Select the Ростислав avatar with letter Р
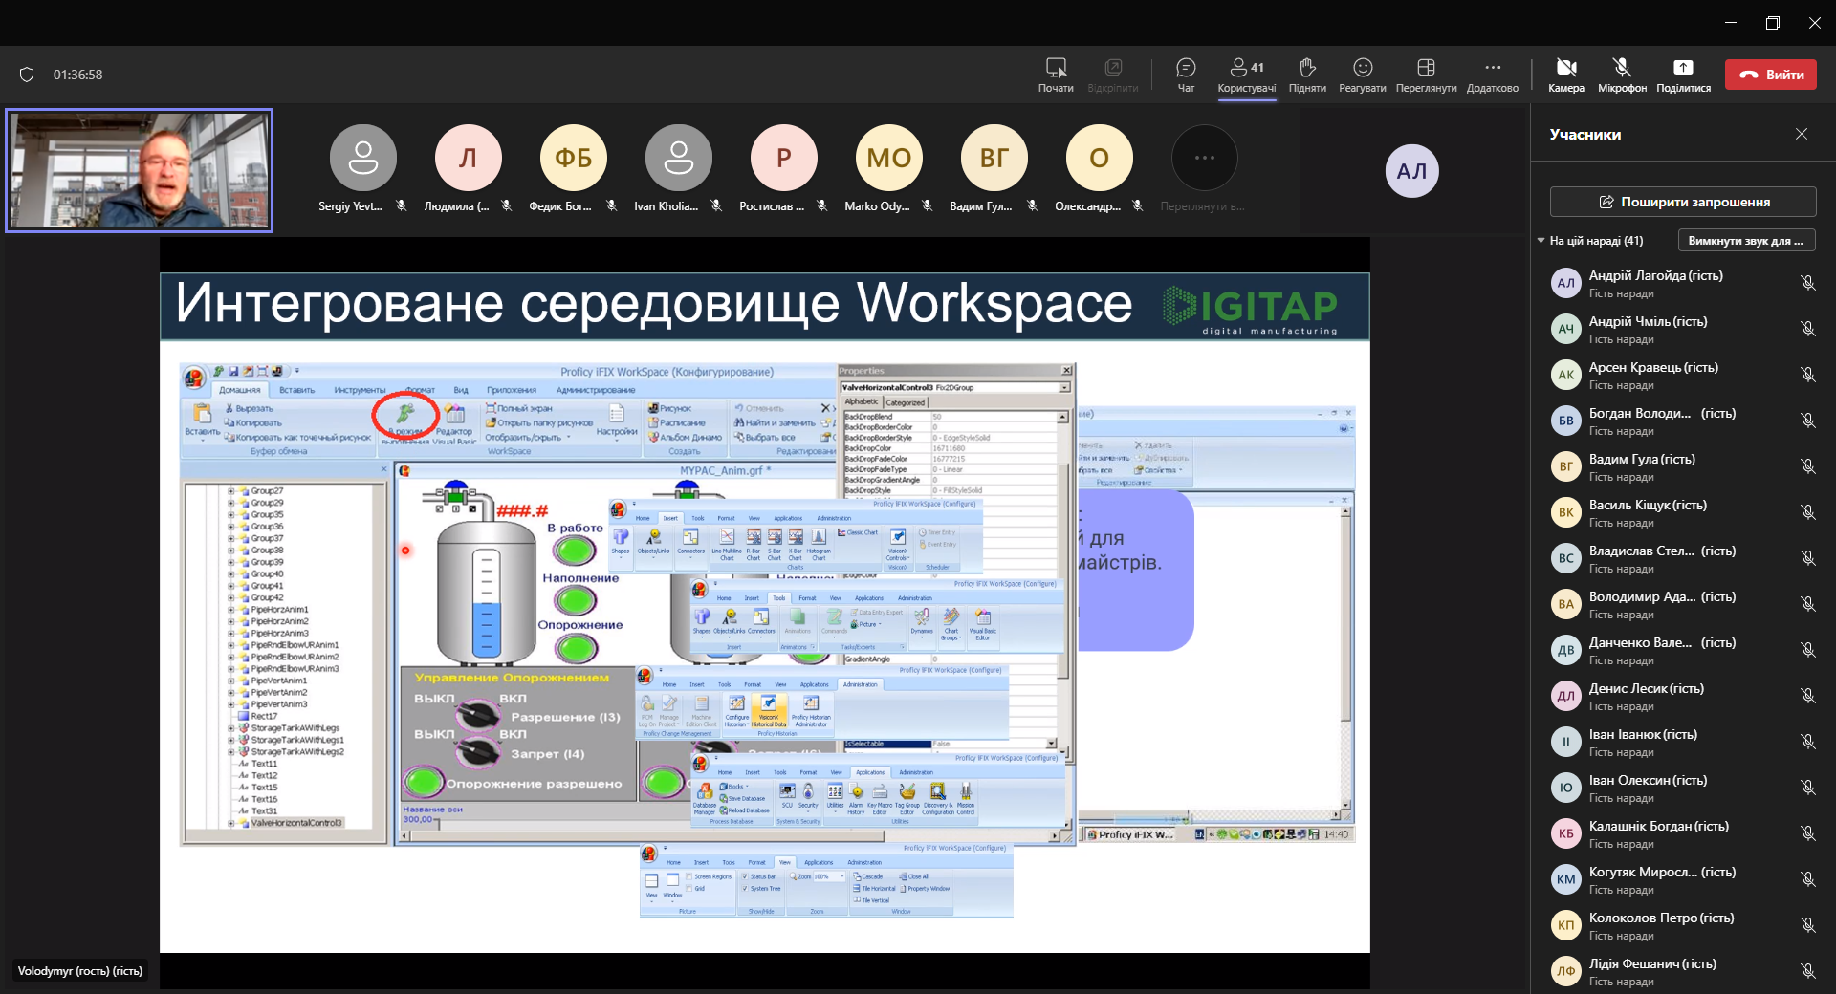The width and height of the screenshot is (1836, 994). click(x=784, y=158)
